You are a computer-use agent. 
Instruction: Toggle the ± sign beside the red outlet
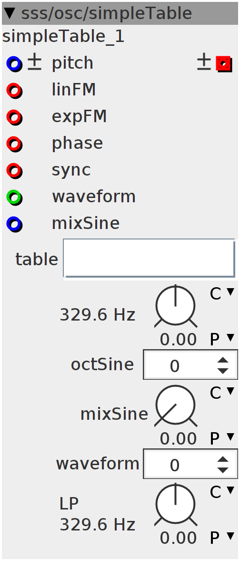[x=204, y=63]
